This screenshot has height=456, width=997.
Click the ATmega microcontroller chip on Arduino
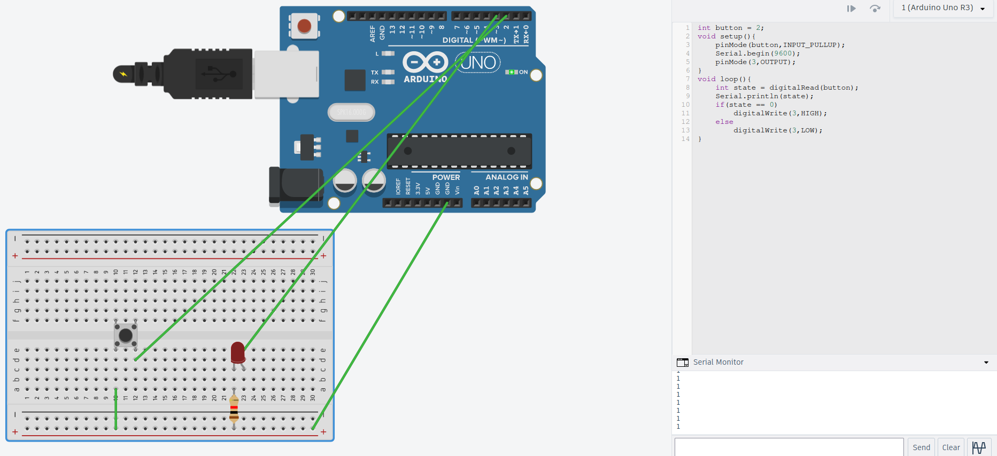459,151
